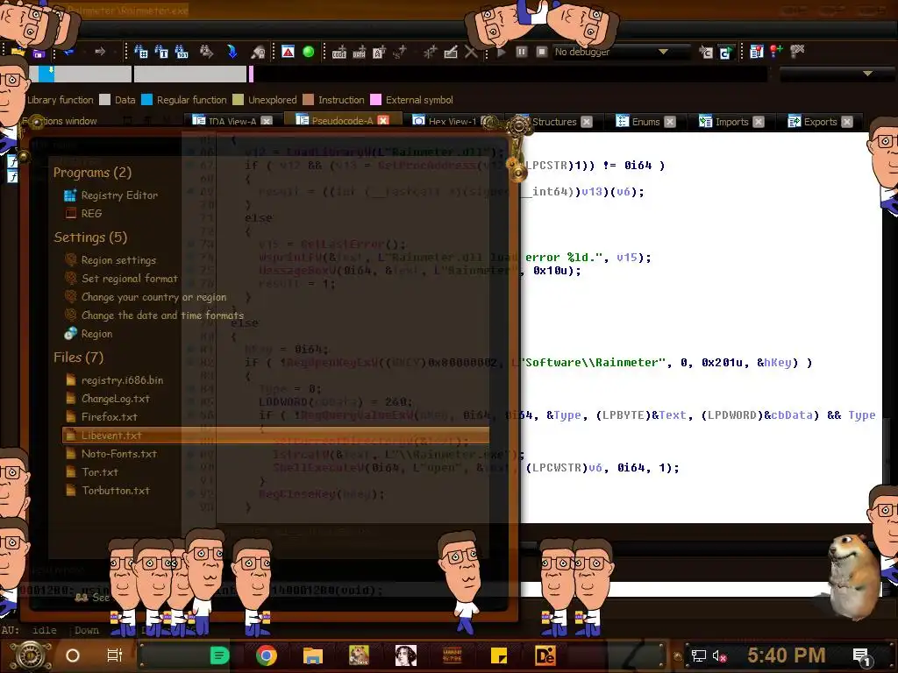Select the highlighted Libevent.txt file
Image resolution: width=898 pixels, height=673 pixels.
[275, 436]
